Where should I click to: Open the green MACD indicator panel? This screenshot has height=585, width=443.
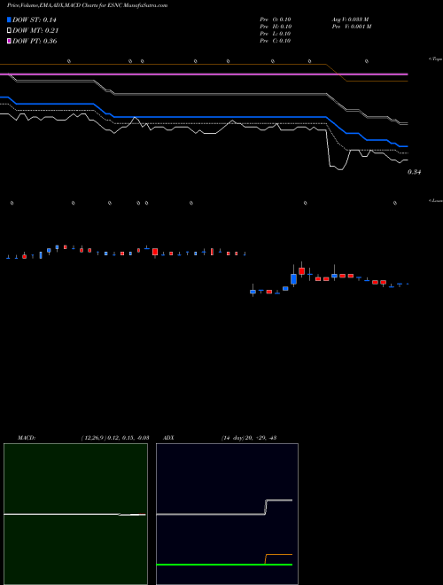tap(75, 514)
